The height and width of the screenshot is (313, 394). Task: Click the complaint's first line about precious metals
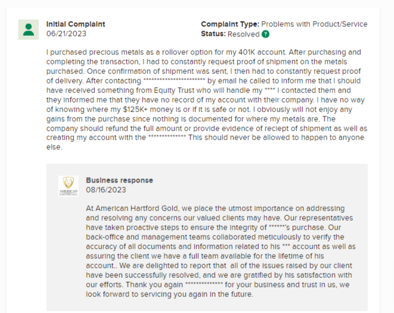[x=203, y=52]
